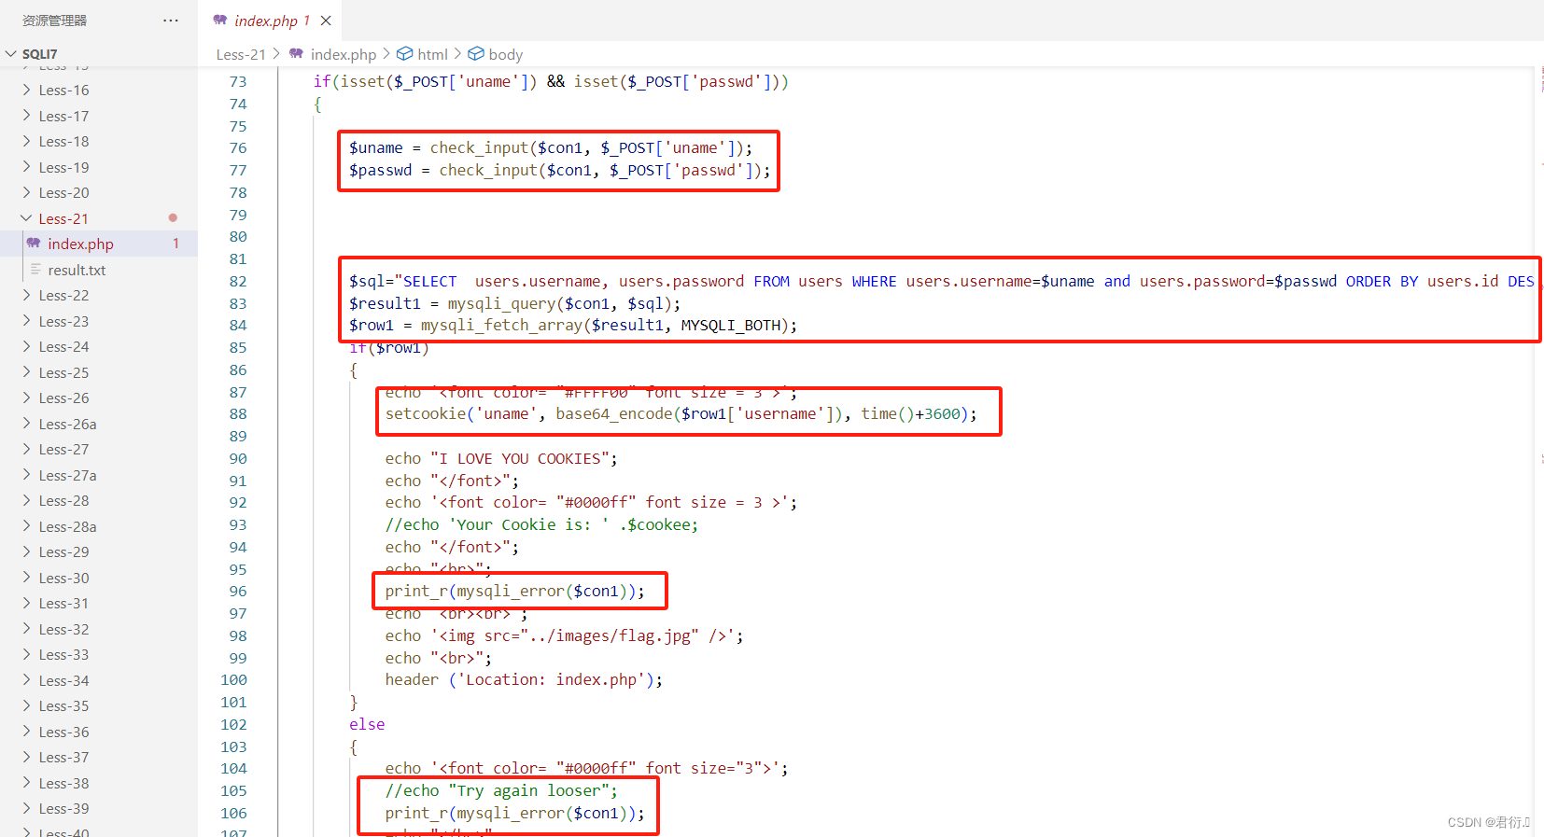The height and width of the screenshot is (837, 1544).
Task: Select the Less-25 folder row
Action: 99,372
